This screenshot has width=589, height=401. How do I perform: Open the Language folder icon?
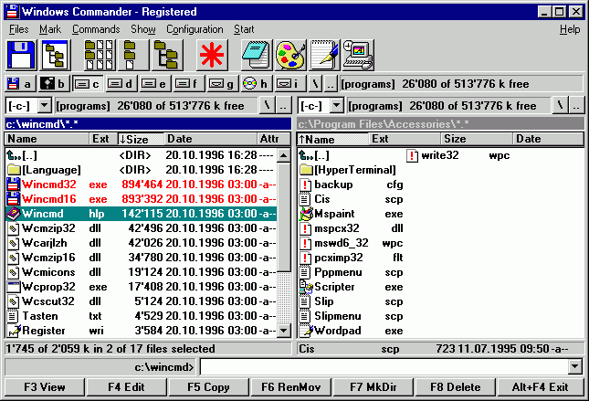[x=13, y=170]
